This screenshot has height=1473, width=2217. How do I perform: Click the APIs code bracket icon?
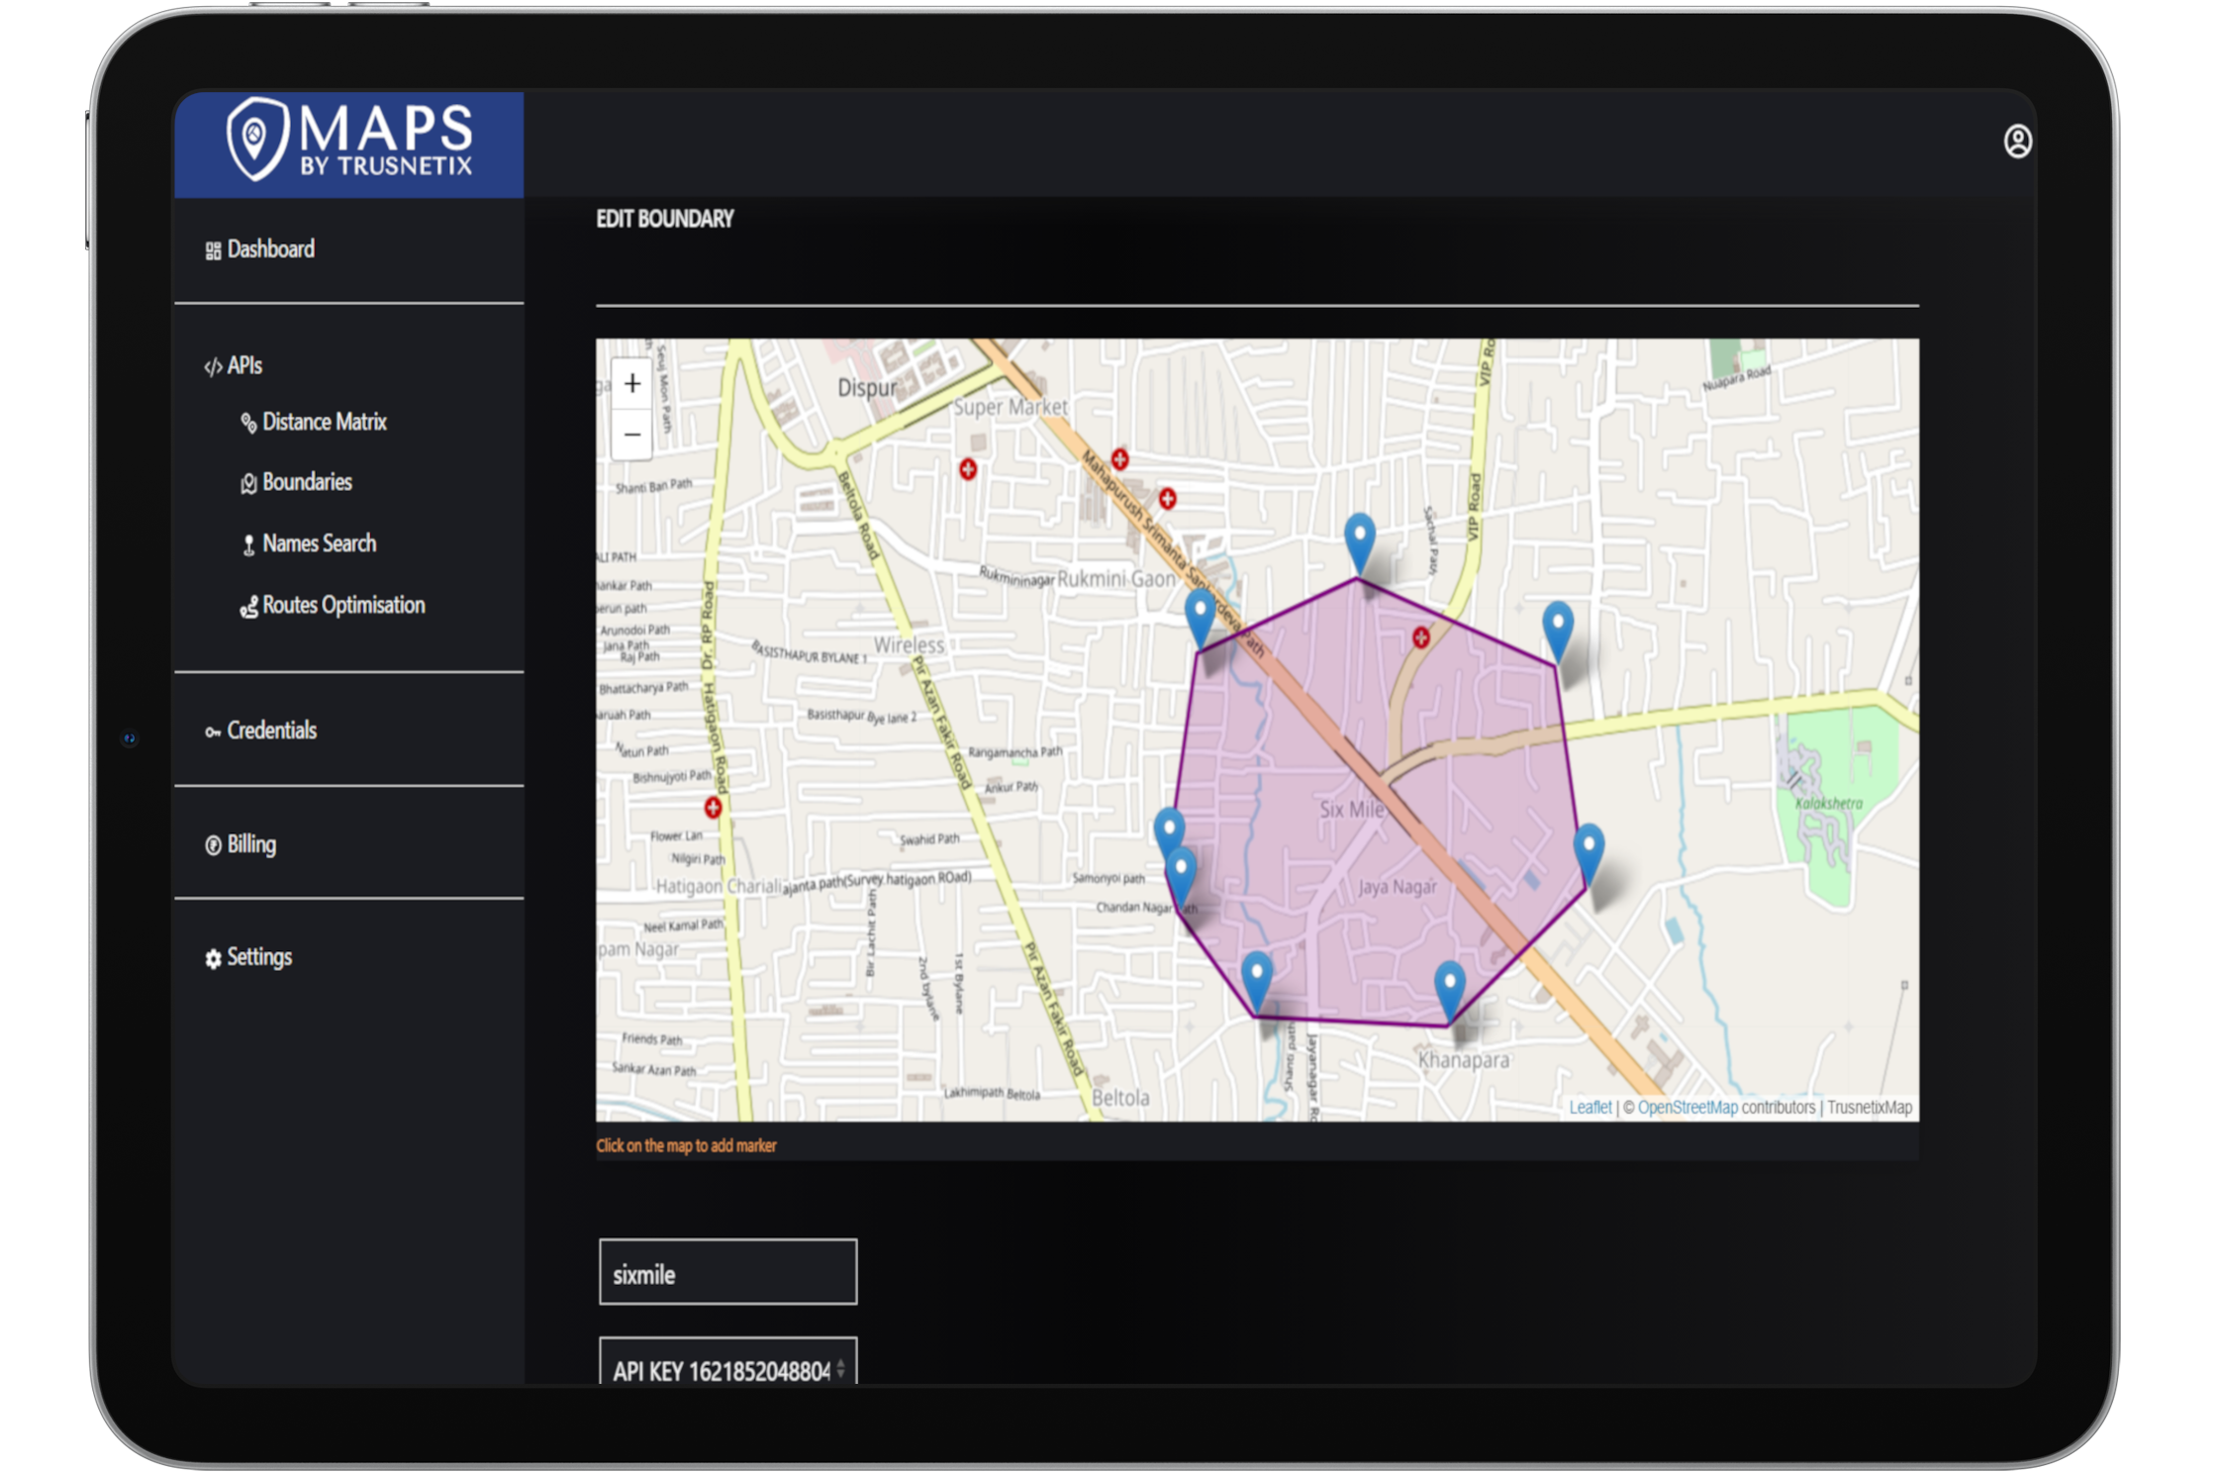213,367
